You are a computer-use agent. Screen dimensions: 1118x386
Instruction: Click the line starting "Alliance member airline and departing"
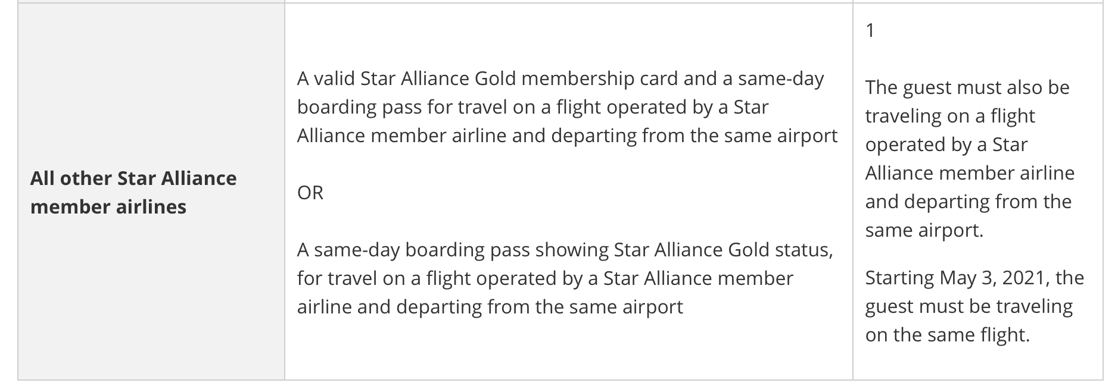567,136
